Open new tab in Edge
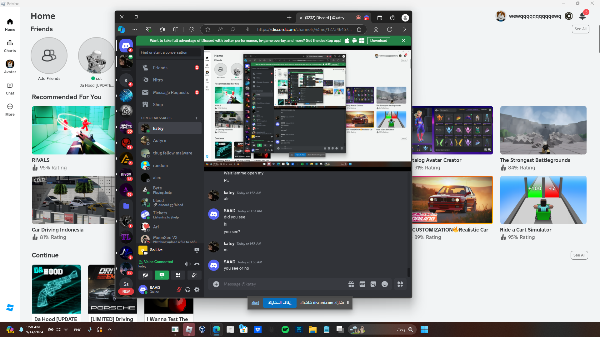600x337 pixels. pyautogui.click(x=289, y=18)
